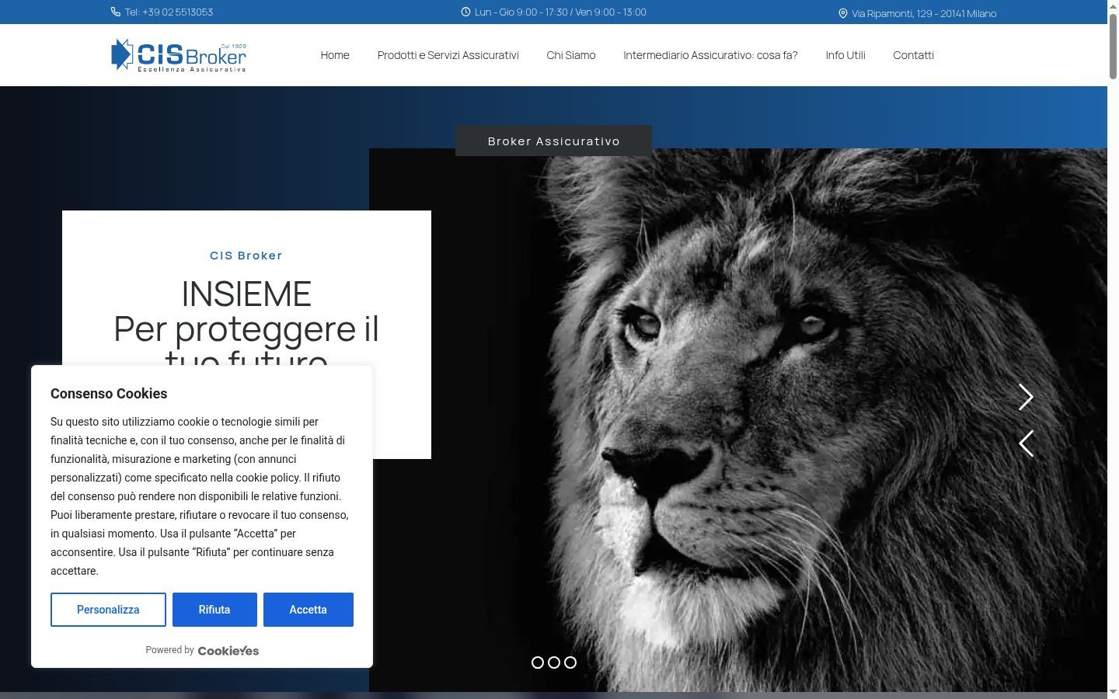Open Intermediario Assicurativo: cosa fa? link
Image resolution: width=1119 pixels, height=699 pixels.
[x=710, y=55]
